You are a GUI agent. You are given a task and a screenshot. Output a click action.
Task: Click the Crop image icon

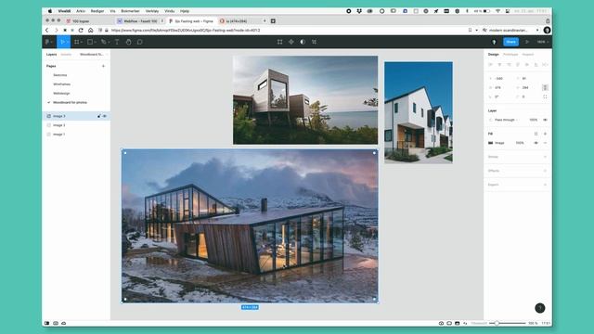(314, 42)
